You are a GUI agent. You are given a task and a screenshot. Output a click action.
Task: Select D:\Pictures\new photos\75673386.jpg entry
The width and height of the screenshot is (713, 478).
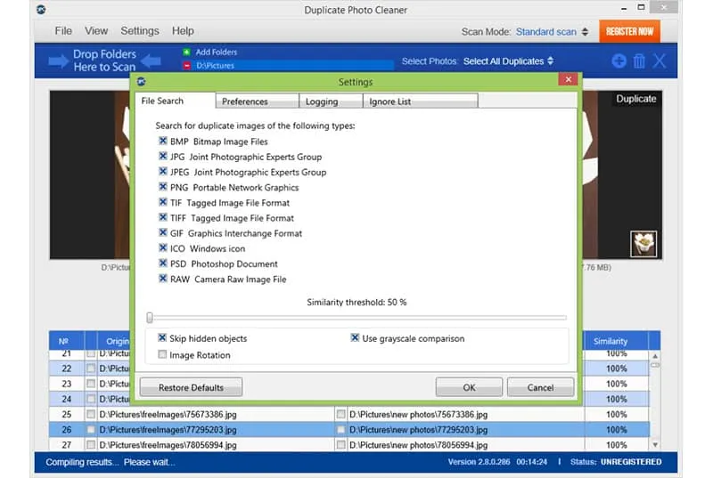pos(418,415)
